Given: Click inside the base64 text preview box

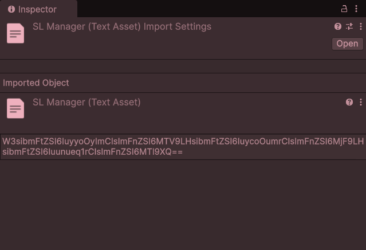Looking at the screenshot, I should [183, 147].
